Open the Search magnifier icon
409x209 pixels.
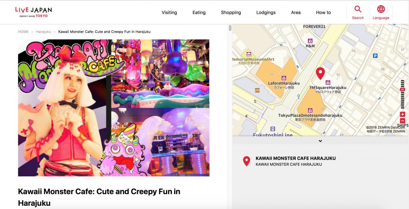click(x=357, y=9)
